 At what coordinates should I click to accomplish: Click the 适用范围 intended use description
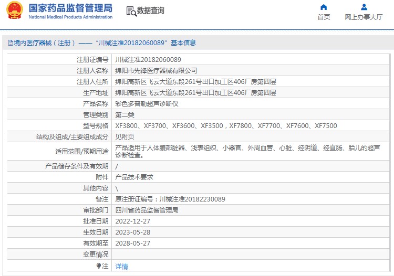[247, 151]
